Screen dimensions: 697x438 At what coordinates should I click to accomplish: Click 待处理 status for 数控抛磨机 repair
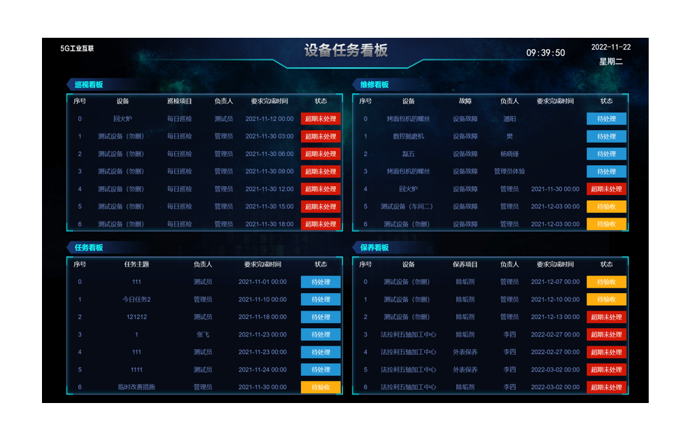pos(606,136)
